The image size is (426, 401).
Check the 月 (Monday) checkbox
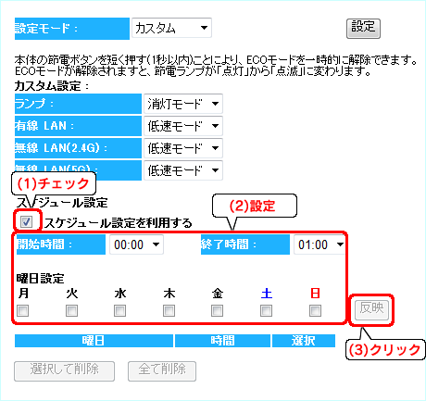click(22, 310)
